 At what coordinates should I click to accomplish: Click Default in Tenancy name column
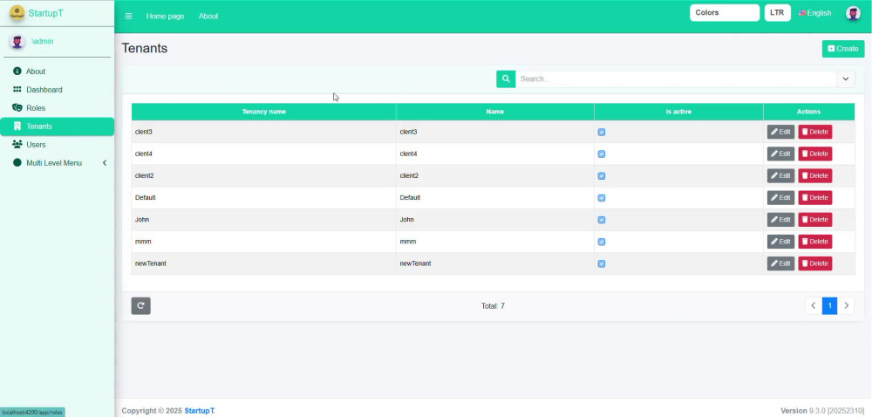[x=144, y=198]
